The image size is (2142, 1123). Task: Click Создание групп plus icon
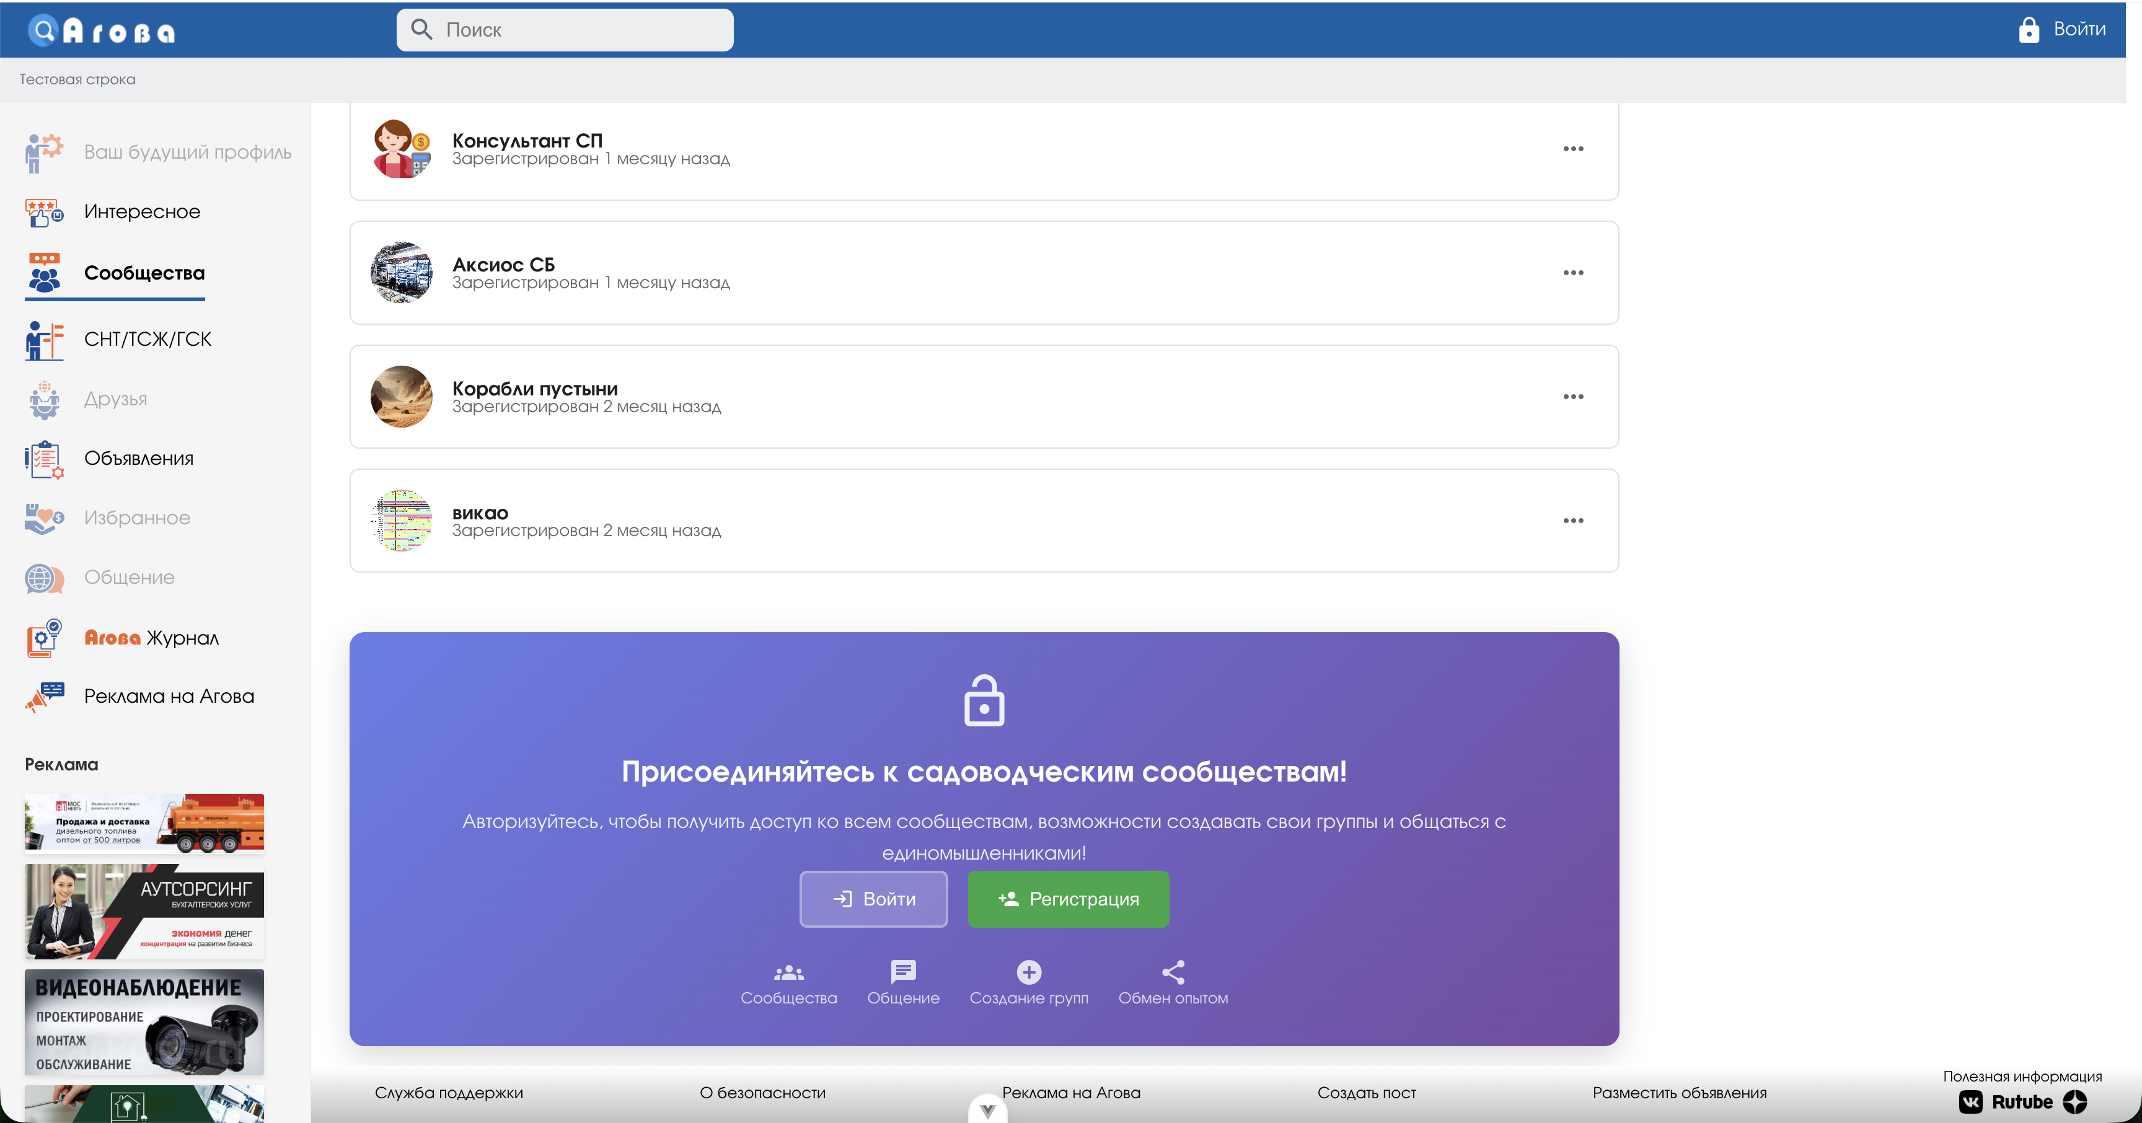tap(1029, 972)
